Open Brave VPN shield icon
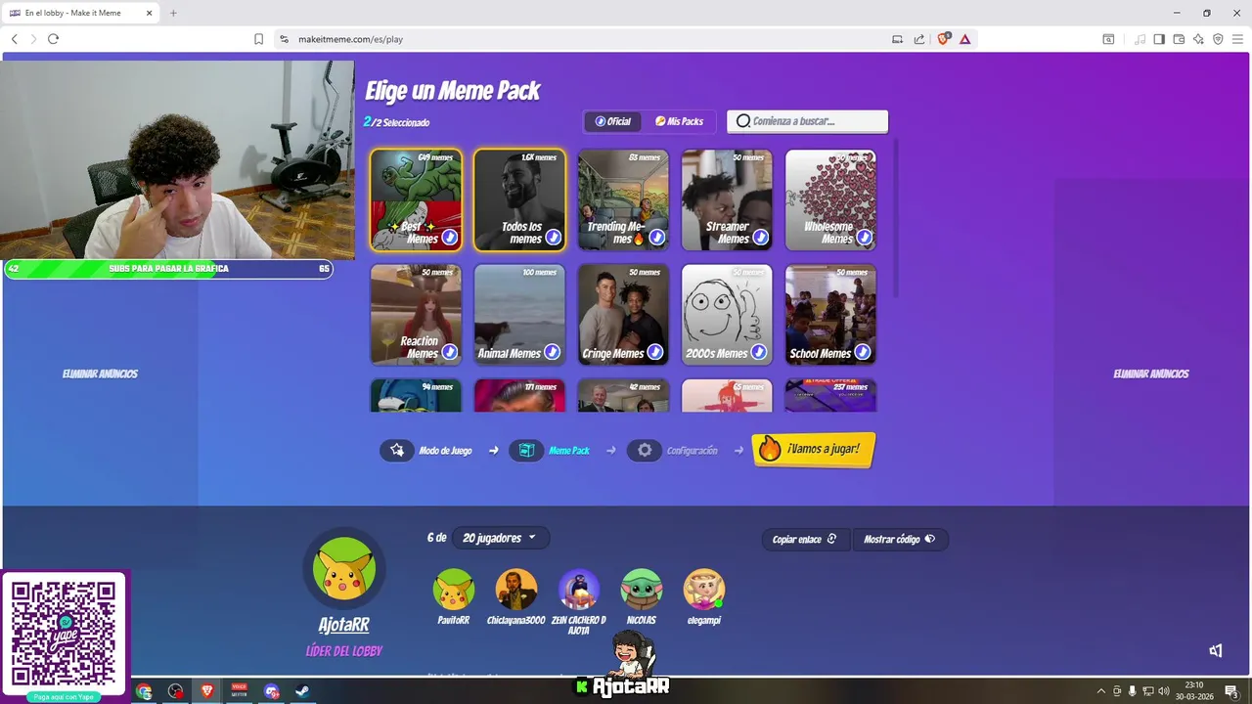Screen dimensions: 1252x704 coord(1218,39)
